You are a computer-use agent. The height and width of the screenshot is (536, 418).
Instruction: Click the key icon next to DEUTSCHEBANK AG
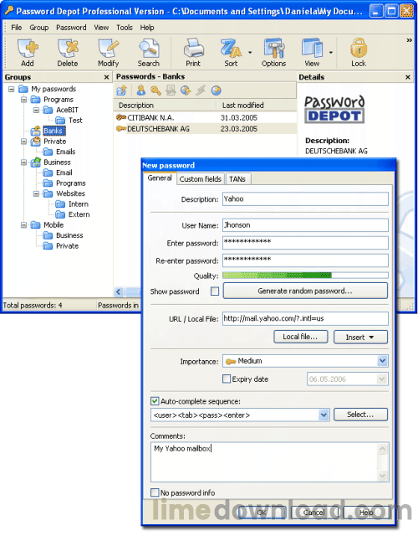120,129
